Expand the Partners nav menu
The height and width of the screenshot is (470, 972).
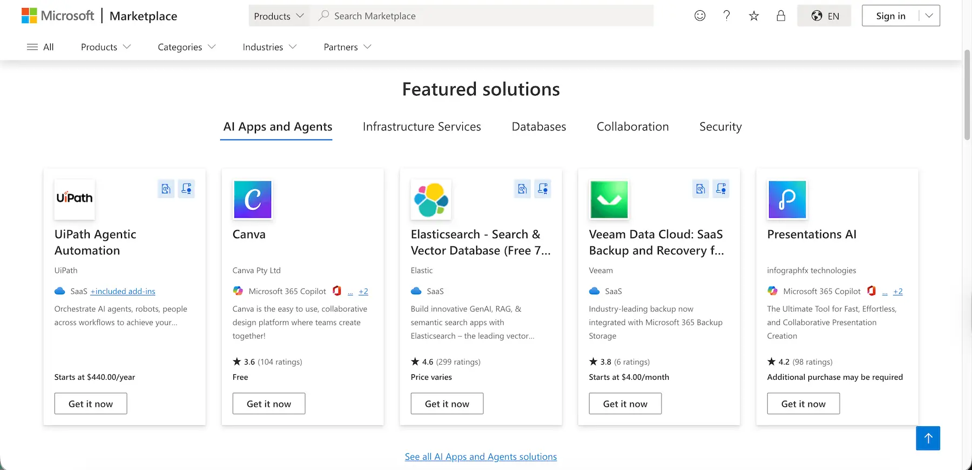click(347, 47)
